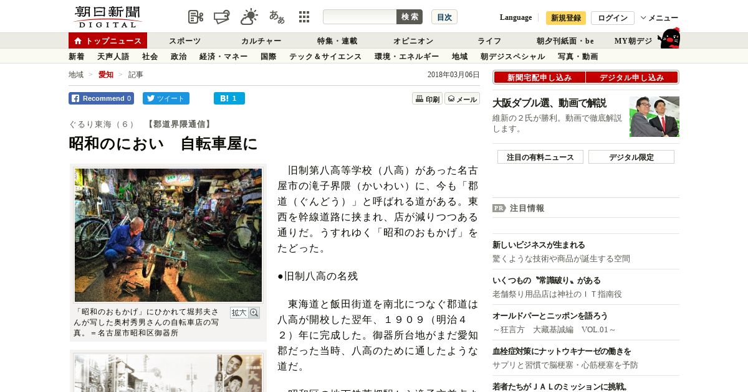Send the article via メール button
The height and width of the screenshot is (392, 748).
[x=462, y=99]
